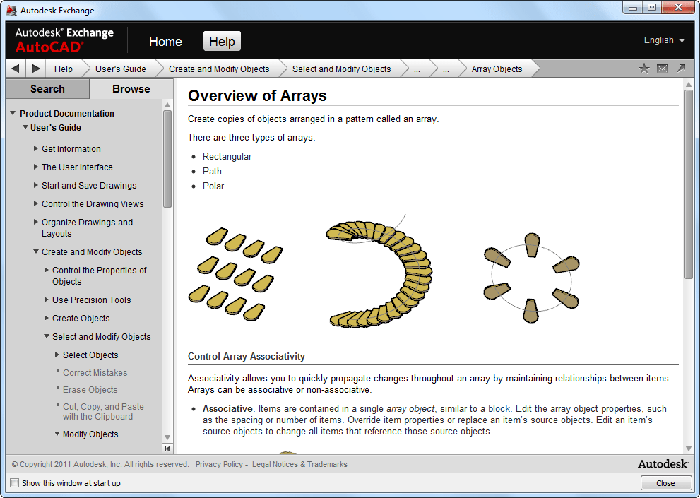
Task: Click the content scrollbar down arrow
Action: tap(689, 449)
